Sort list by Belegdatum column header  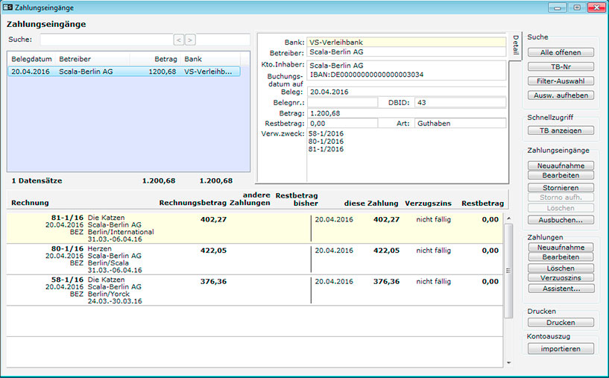31,58
